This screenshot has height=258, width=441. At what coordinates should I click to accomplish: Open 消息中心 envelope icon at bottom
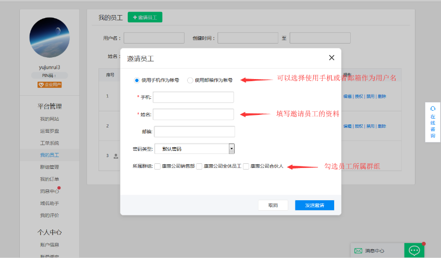(358, 251)
